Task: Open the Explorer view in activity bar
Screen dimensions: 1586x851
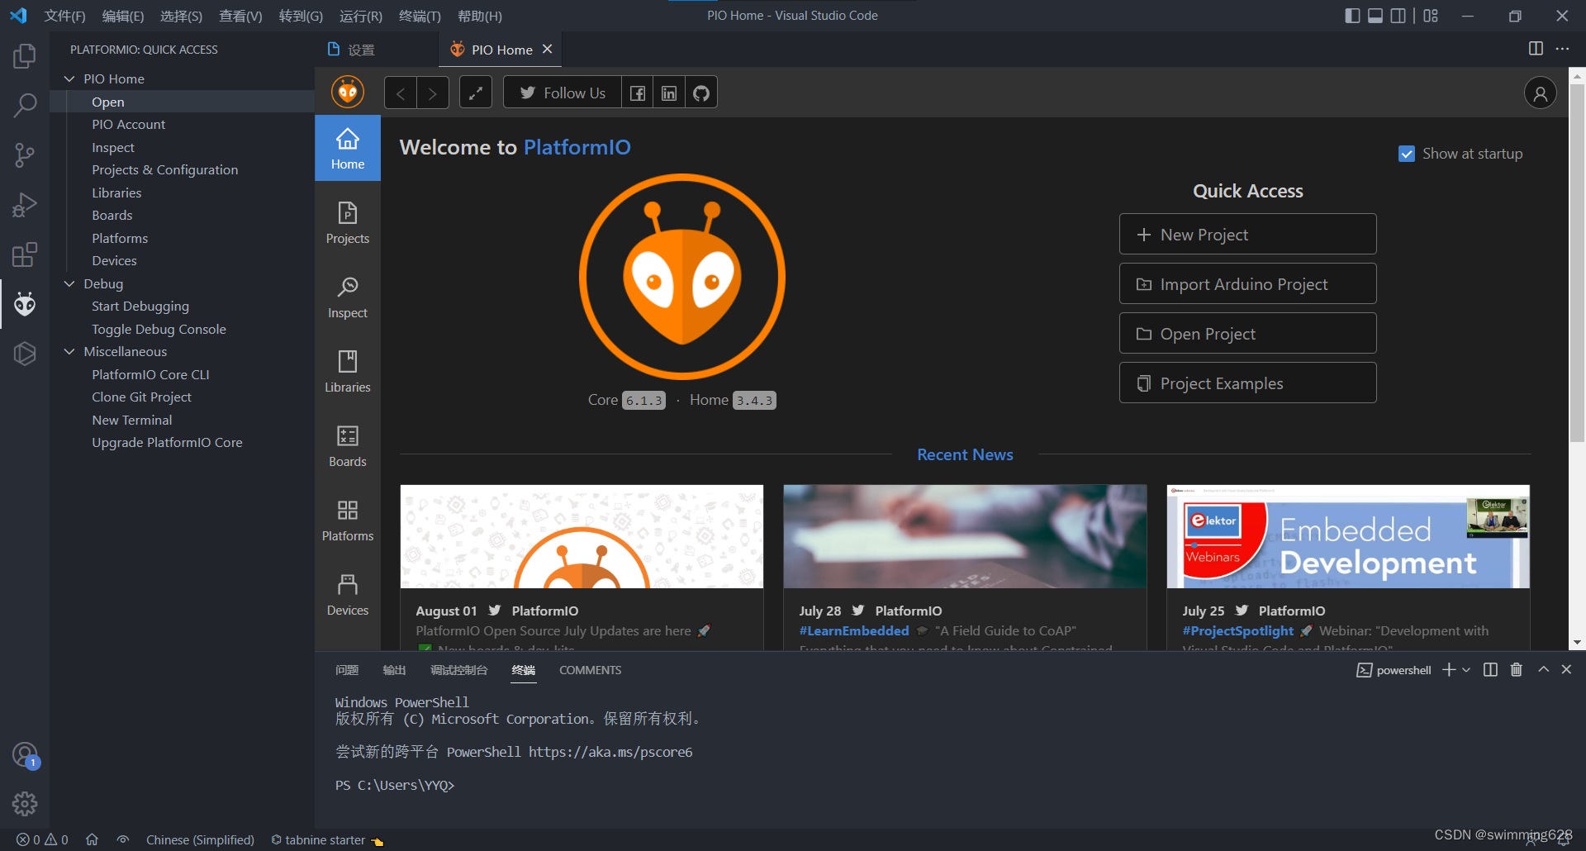Action: pos(25,56)
